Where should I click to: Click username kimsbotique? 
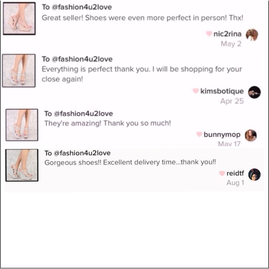[x=222, y=91]
